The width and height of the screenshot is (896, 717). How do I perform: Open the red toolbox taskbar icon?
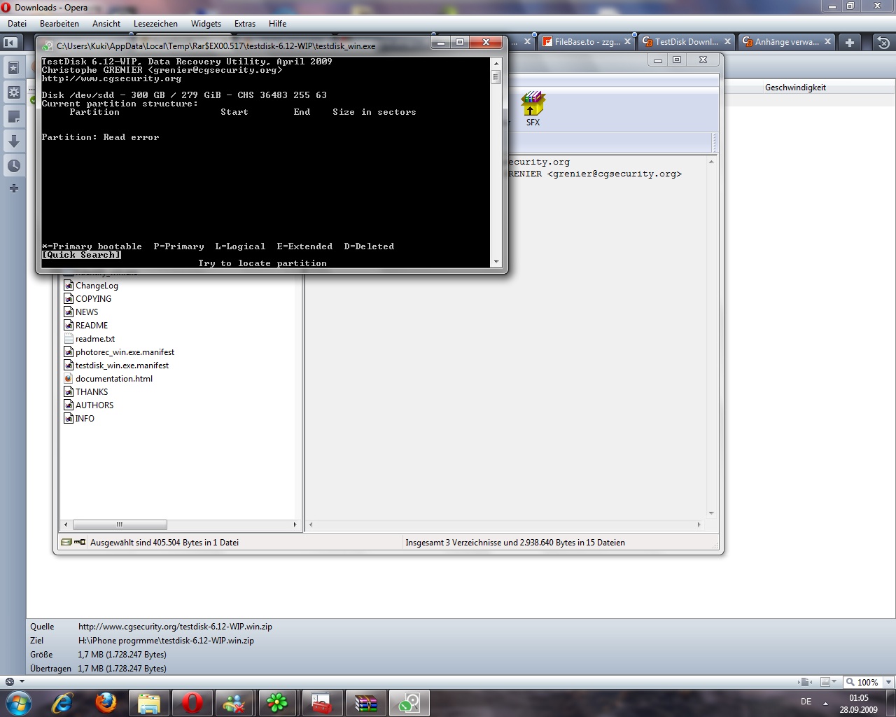coord(321,703)
